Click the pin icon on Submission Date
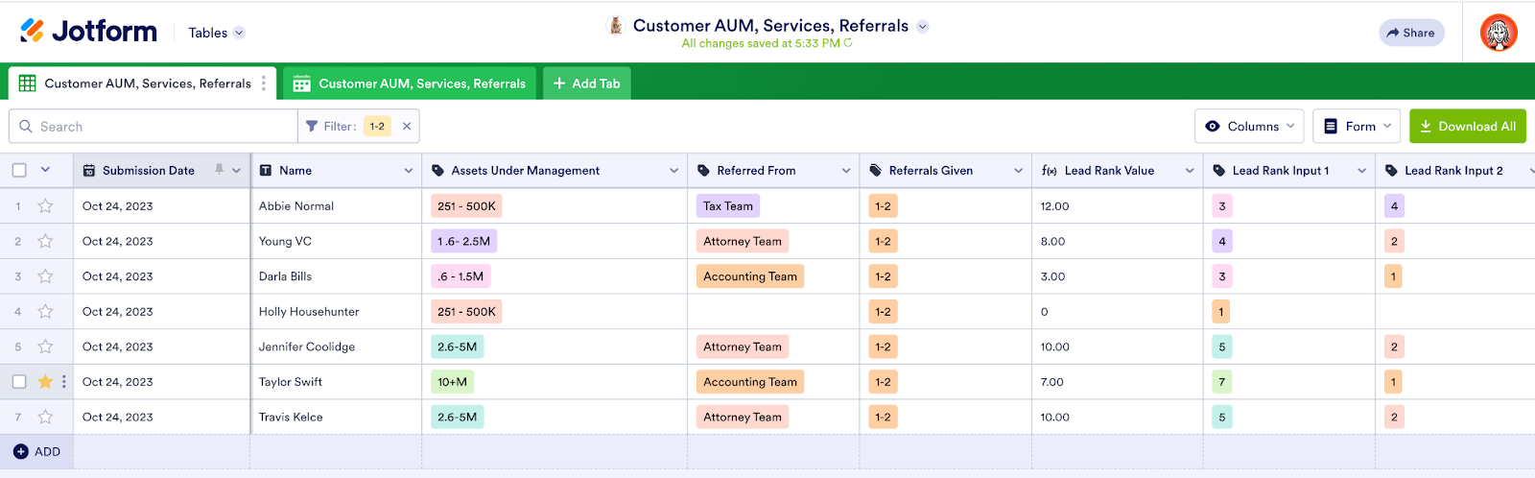Viewport: 1535px width, 478px height. pyautogui.click(x=219, y=170)
